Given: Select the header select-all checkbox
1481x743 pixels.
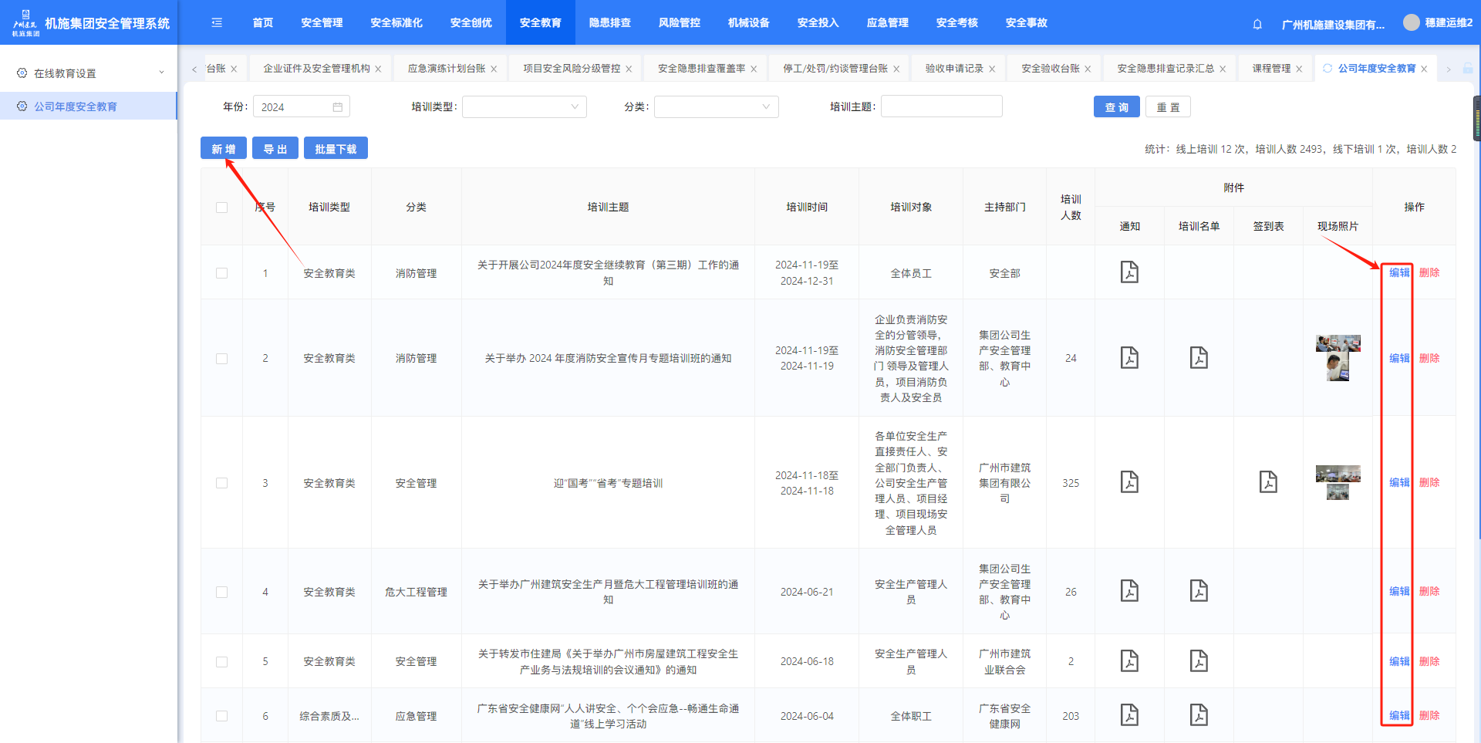Looking at the screenshot, I should coord(222,208).
